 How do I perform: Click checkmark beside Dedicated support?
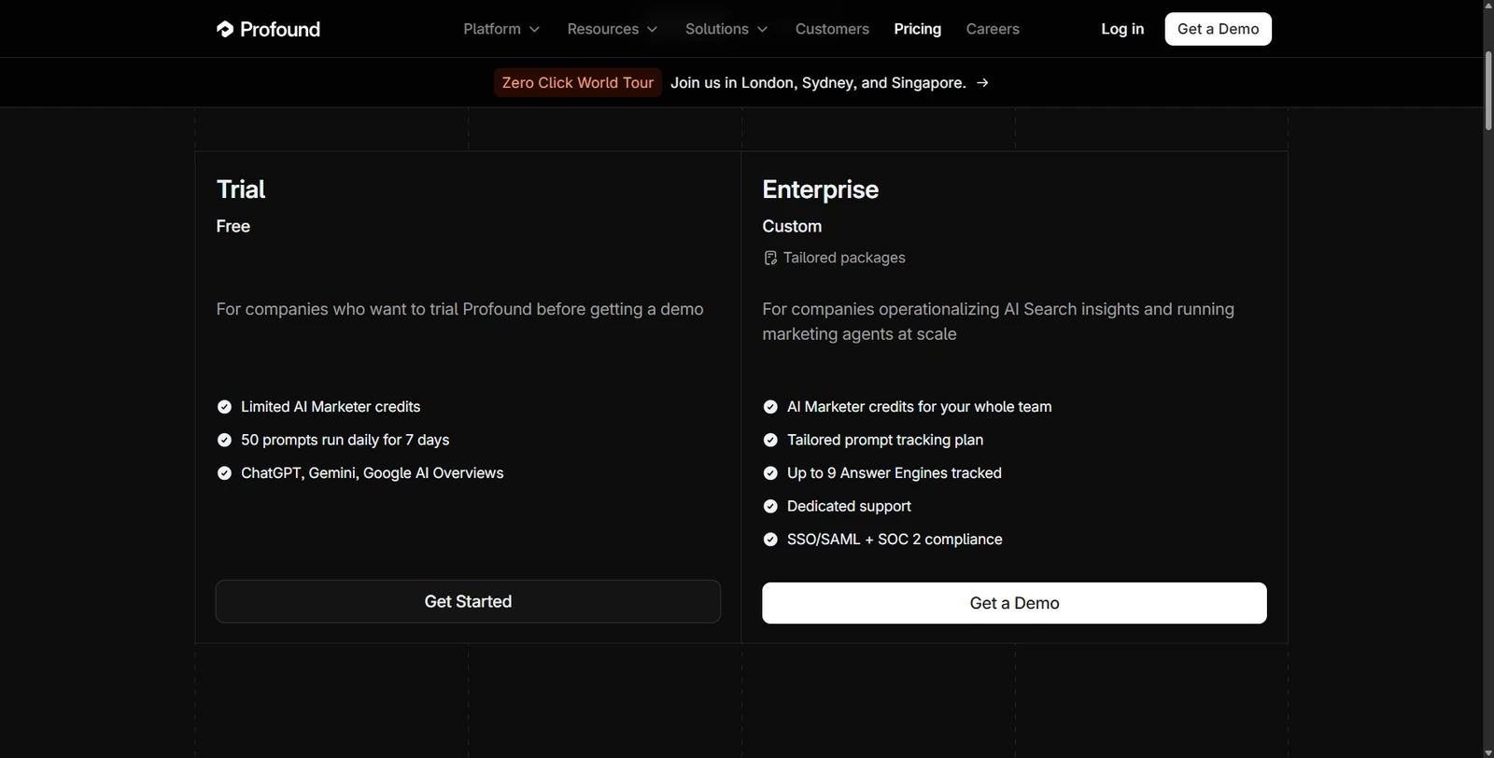[x=770, y=506]
